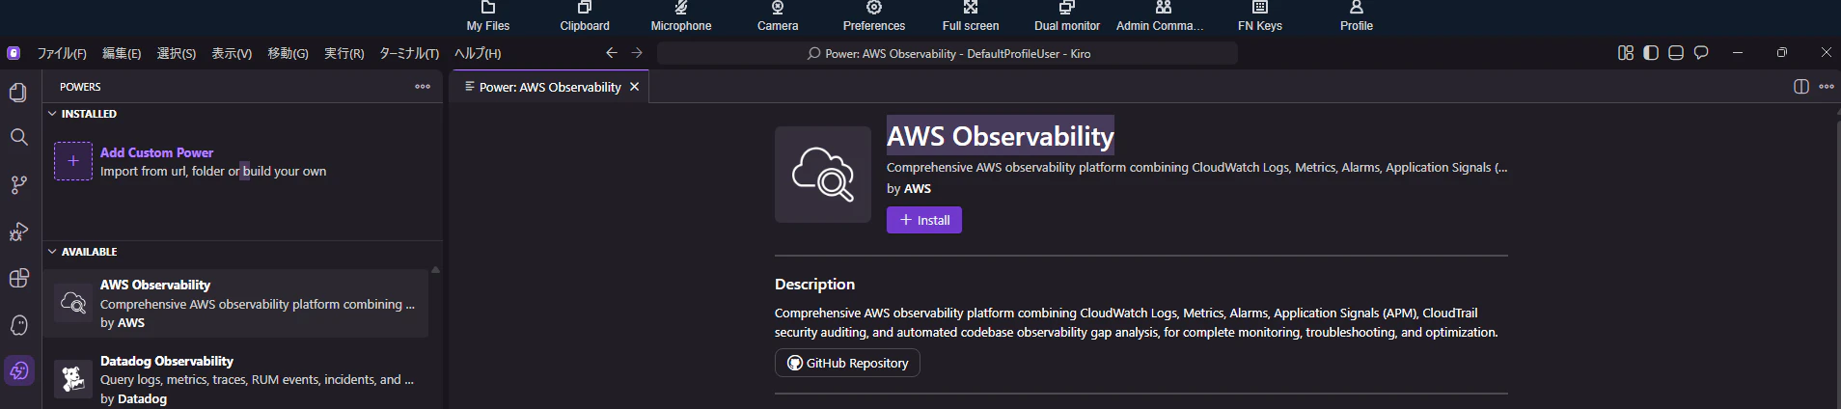
Task: Open the ターミナル(T) menu
Action: pos(409,53)
